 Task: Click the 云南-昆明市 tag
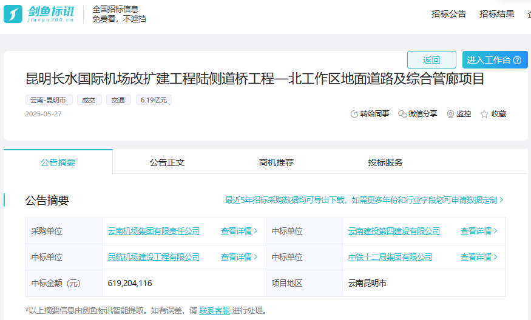[x=49, y=100]
